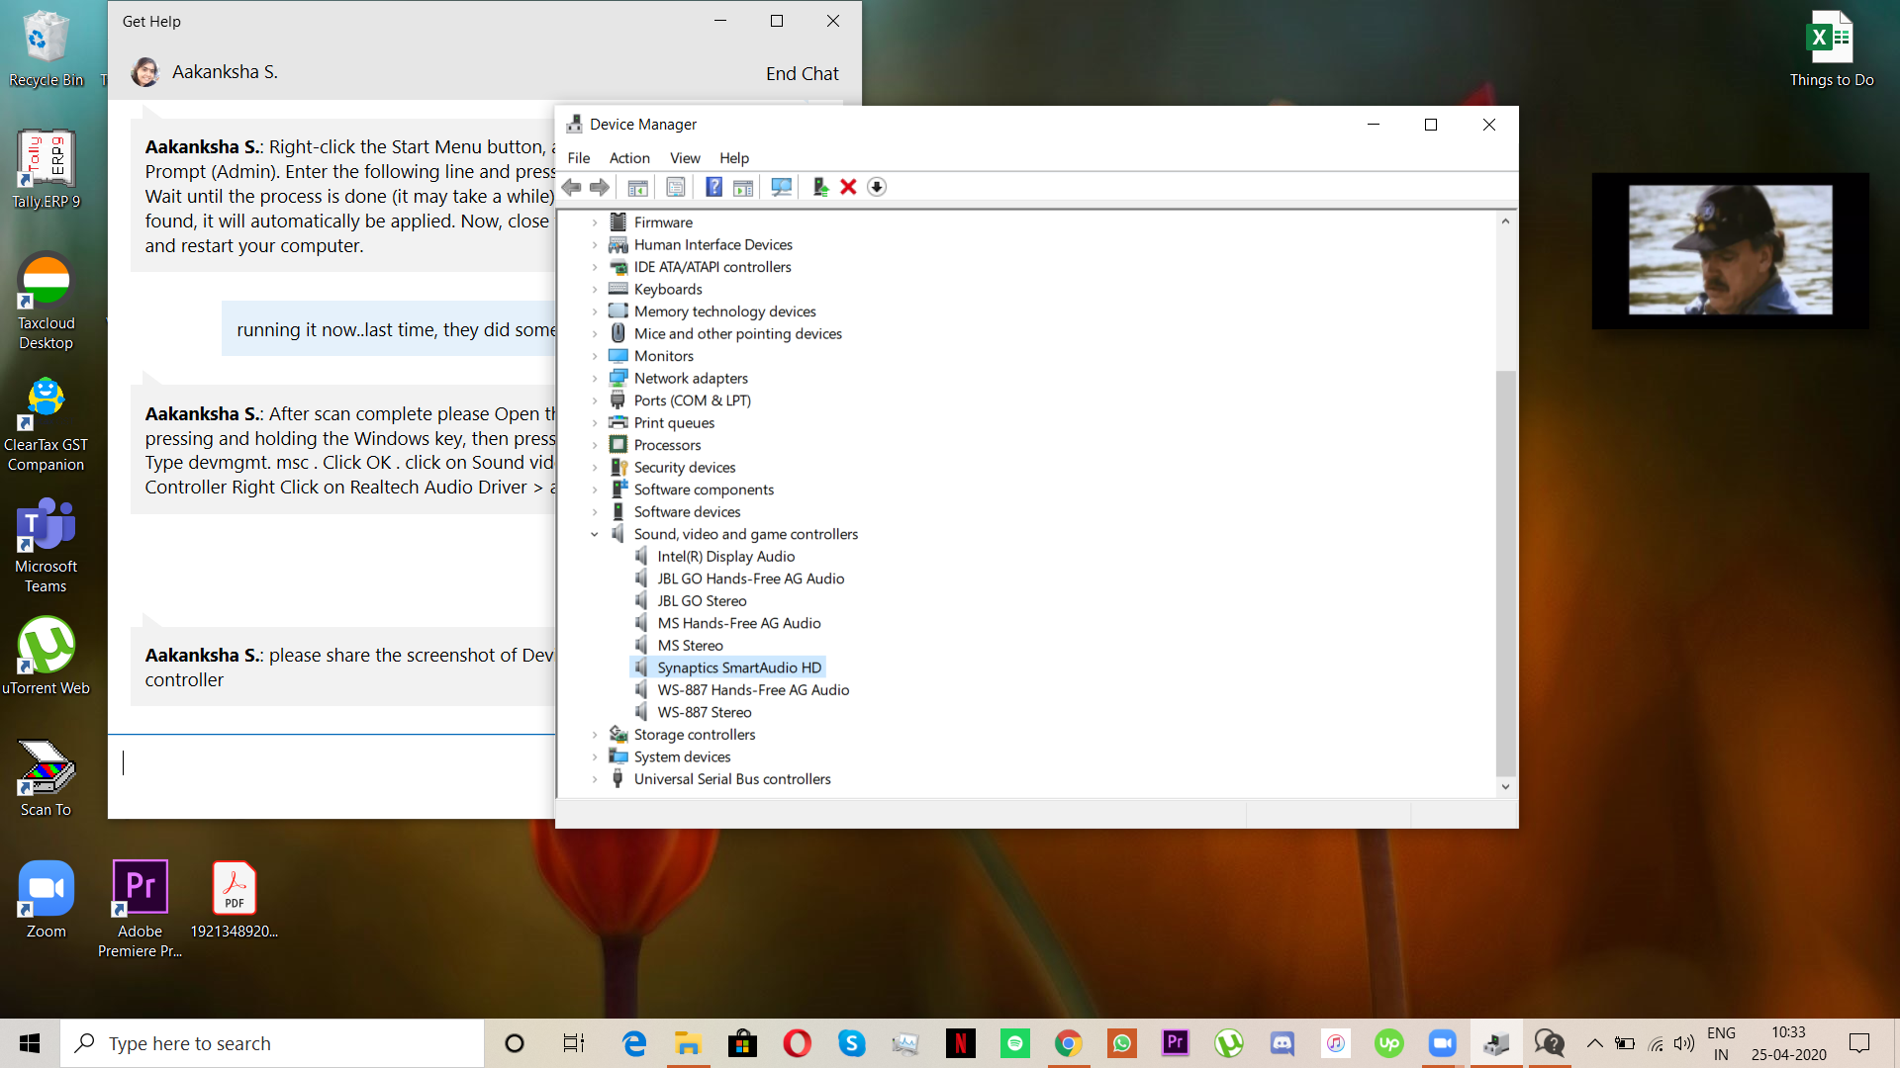This screenshot has height=1068, width=1900.
Task: Select JBL GO Stereo device
Action: [x=702, y=601]
